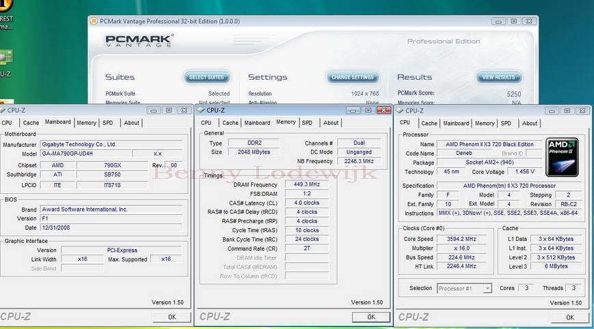Click the Command Rate value 2T
This screenshot has width=594, height=329.
(306, 248)
